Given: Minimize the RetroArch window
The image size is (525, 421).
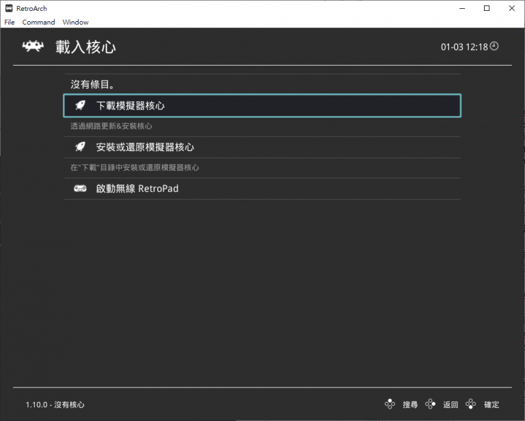Looking at the screenshot, I should click(x=462, y=8).
